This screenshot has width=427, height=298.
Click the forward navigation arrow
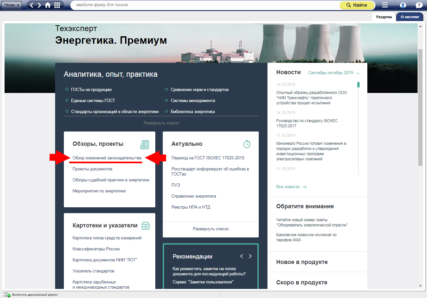[40, 5]
